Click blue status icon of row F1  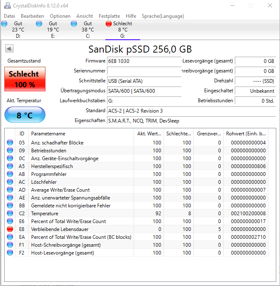point(10,245)
